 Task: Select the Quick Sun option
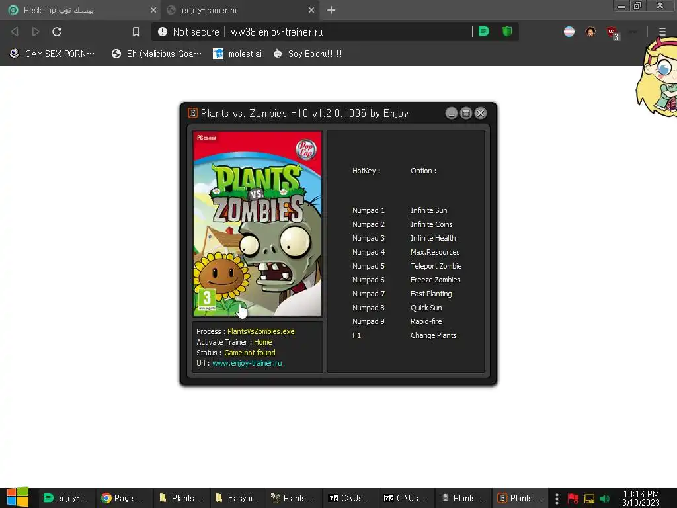pyautogui.click(x=426, y=308)
